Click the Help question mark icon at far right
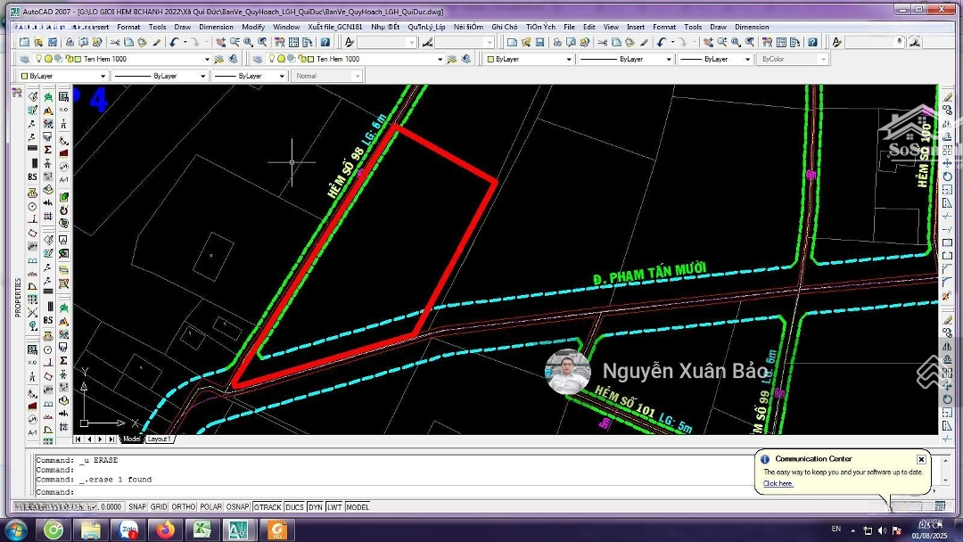963x542 pixels. point(812,42)
